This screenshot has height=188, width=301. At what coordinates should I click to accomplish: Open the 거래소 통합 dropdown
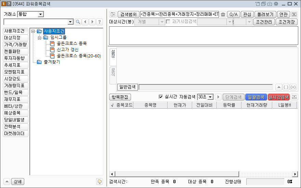(41, 14)
